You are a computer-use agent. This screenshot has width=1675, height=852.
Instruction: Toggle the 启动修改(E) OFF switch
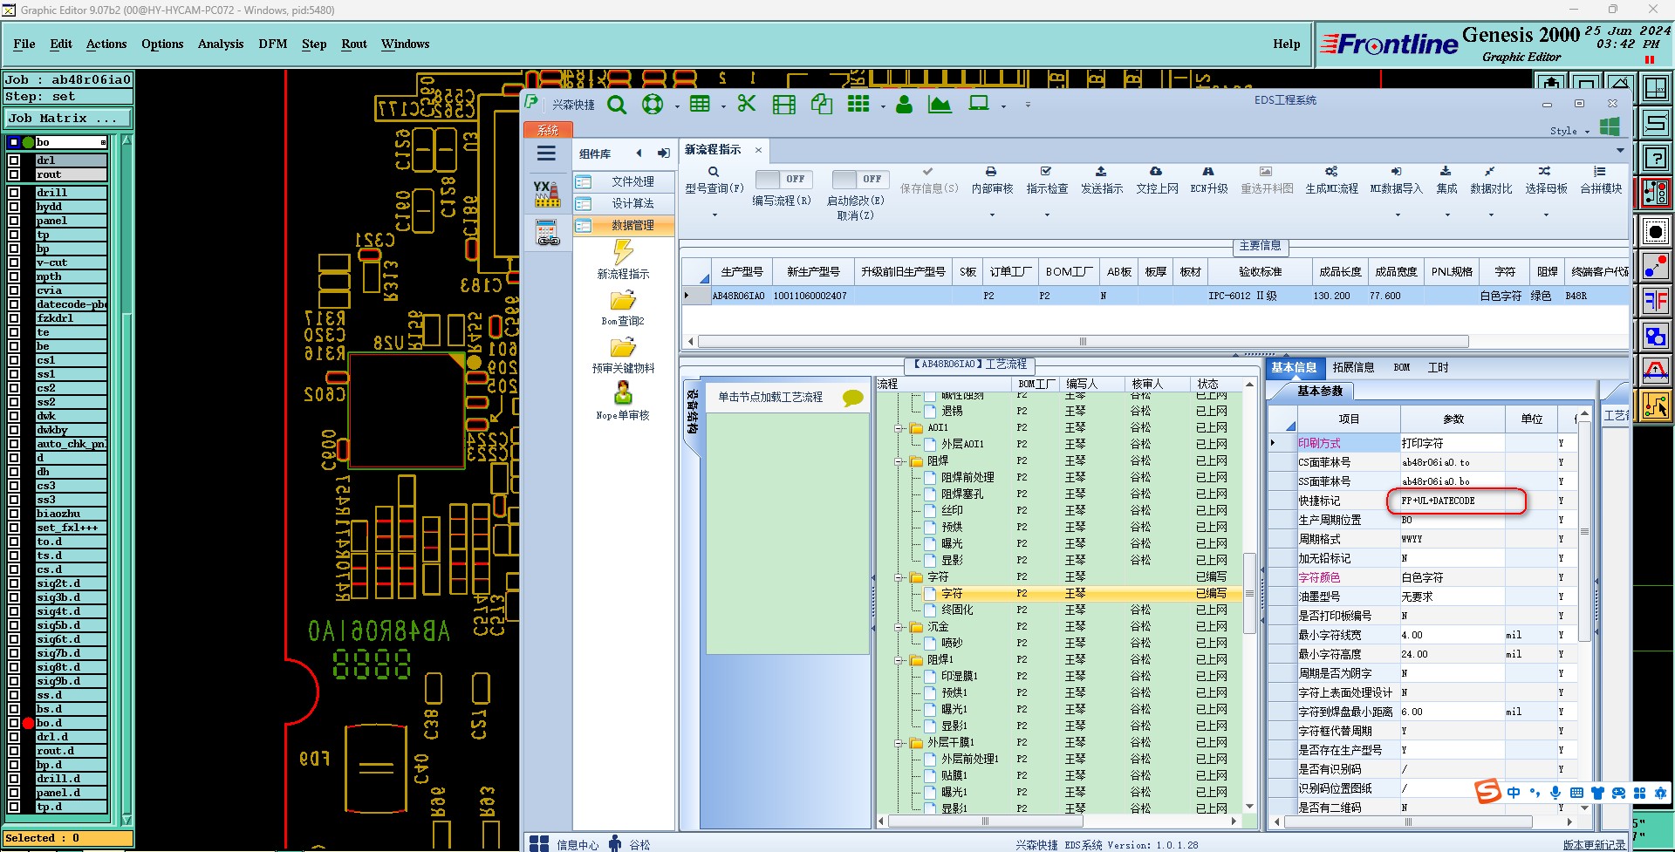coord(860,179)
